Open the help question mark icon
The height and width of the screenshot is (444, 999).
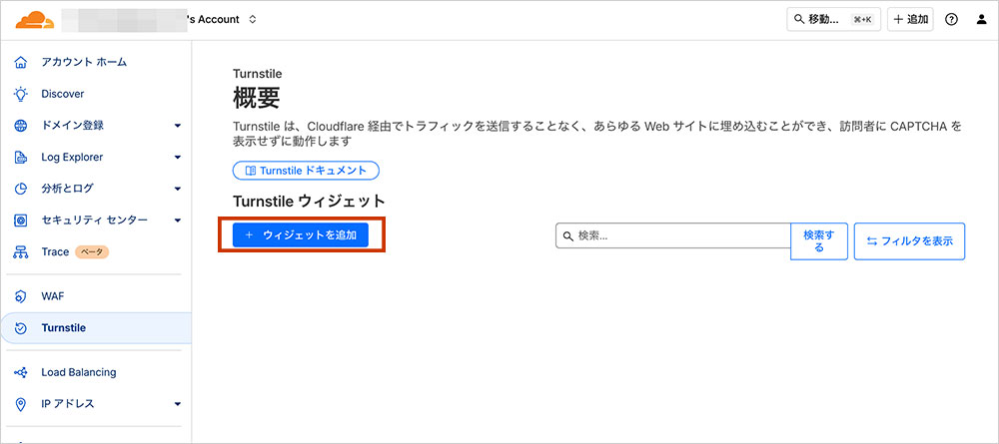pyautogui.click(x=951, y=19)
